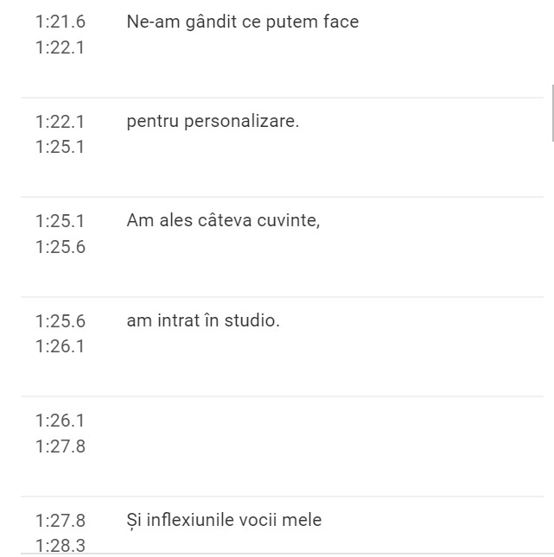Select start time of "pentru personalizare." caption
Screen dimensions: 554x557
pos(60,121)
